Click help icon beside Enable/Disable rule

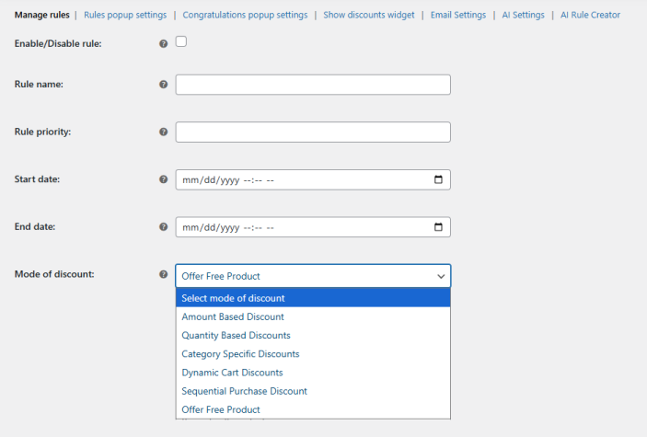(x=164, y=44)
